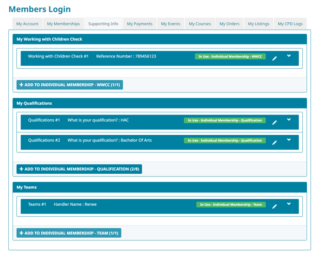View the My Courses tab
Image resolution: width=319 pixels, height=253 pixels.
click(200, 24)
